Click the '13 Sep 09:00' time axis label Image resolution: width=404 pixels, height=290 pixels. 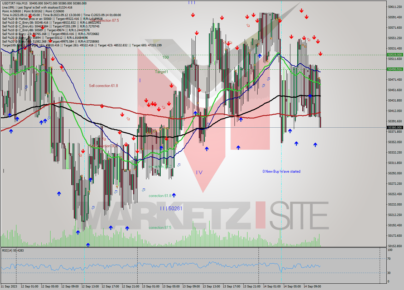click(x=191, y=287)
